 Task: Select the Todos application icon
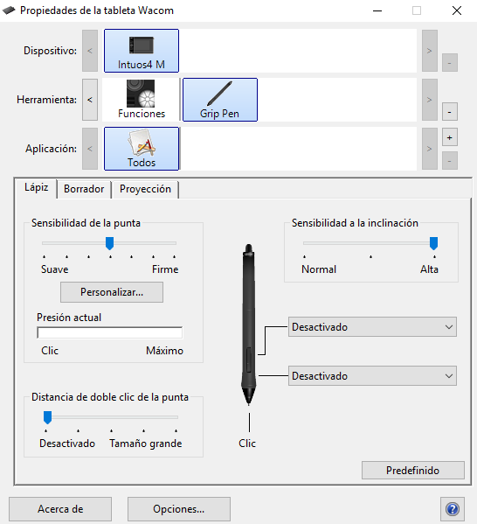(142, 149)
